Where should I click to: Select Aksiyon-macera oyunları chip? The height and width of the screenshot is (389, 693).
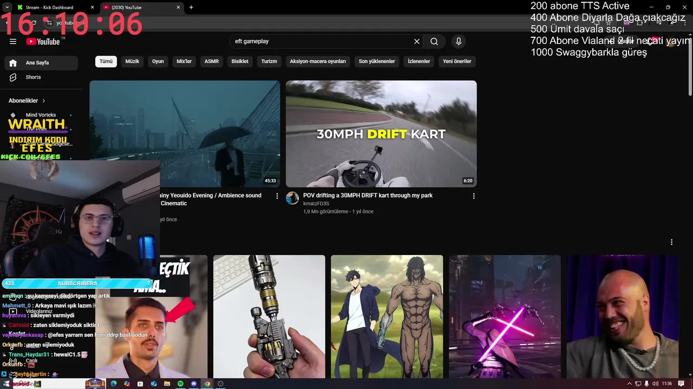coord(318,61)
